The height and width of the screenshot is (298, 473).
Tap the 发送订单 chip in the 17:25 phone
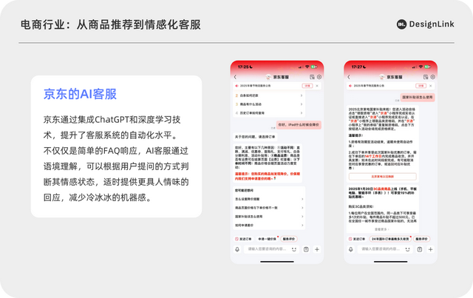[x=243, y=239]
